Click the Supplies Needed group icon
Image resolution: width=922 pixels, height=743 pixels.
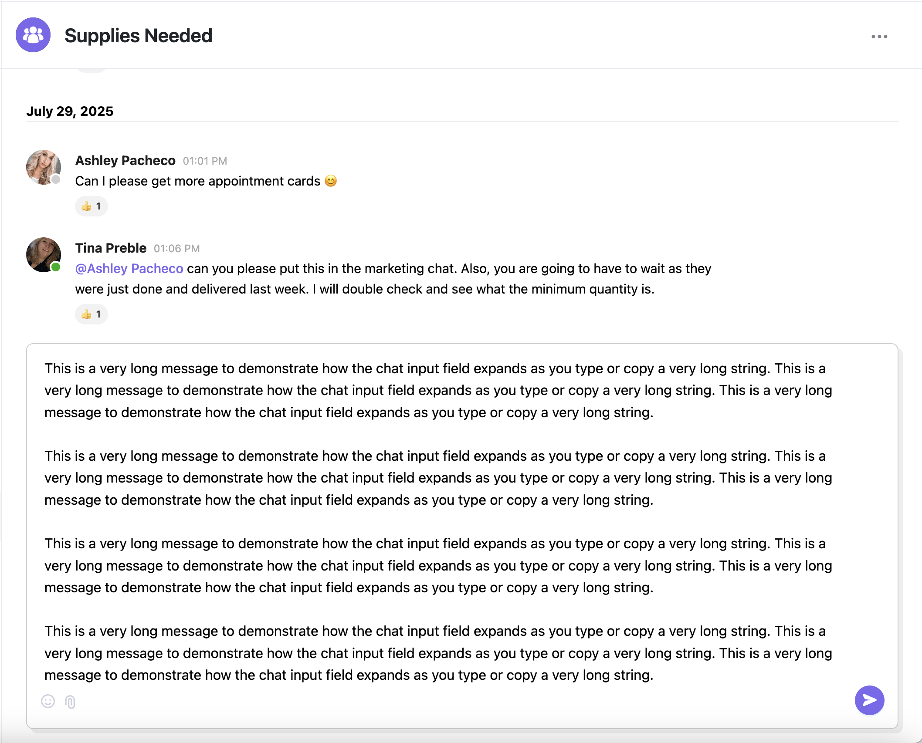pos(33,35)
